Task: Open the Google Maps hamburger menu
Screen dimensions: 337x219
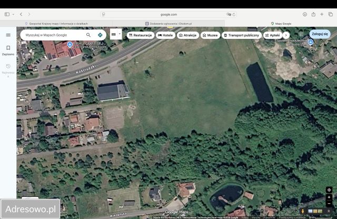Action: pos(8,35)
